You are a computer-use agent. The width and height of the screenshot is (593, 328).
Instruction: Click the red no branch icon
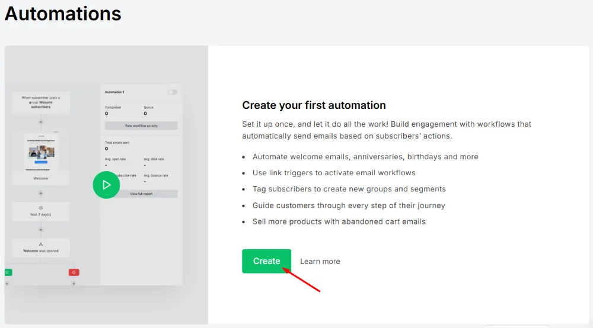pyautogui.click(x=74, y=272)
